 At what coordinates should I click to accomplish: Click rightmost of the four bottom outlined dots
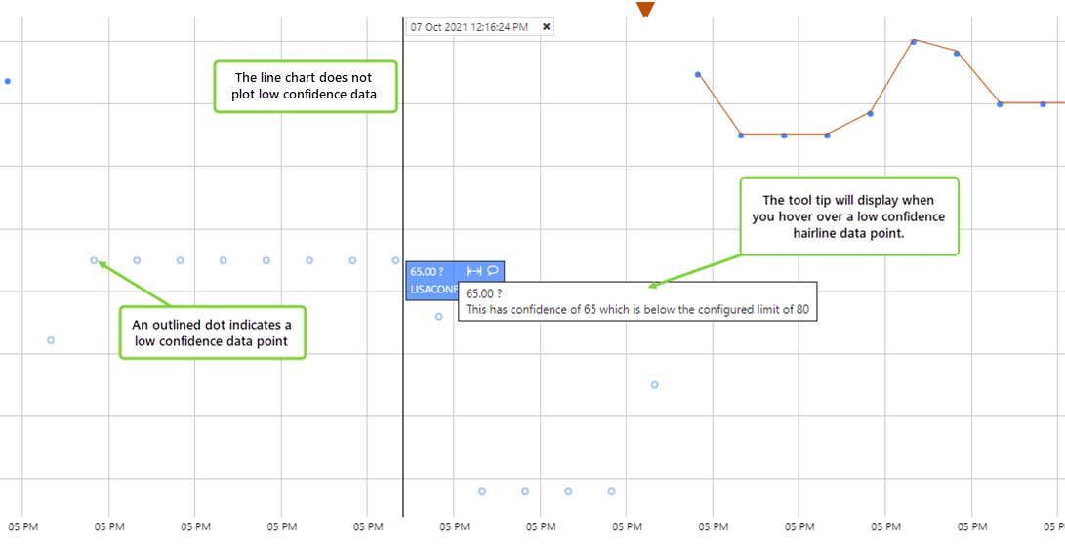click(x=611, y=491)
